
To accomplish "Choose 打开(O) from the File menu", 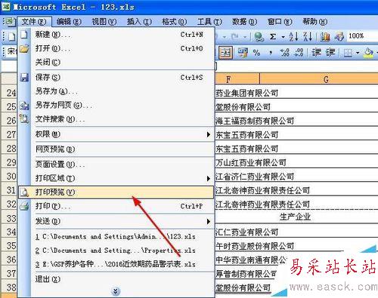I will coord(116,48).
